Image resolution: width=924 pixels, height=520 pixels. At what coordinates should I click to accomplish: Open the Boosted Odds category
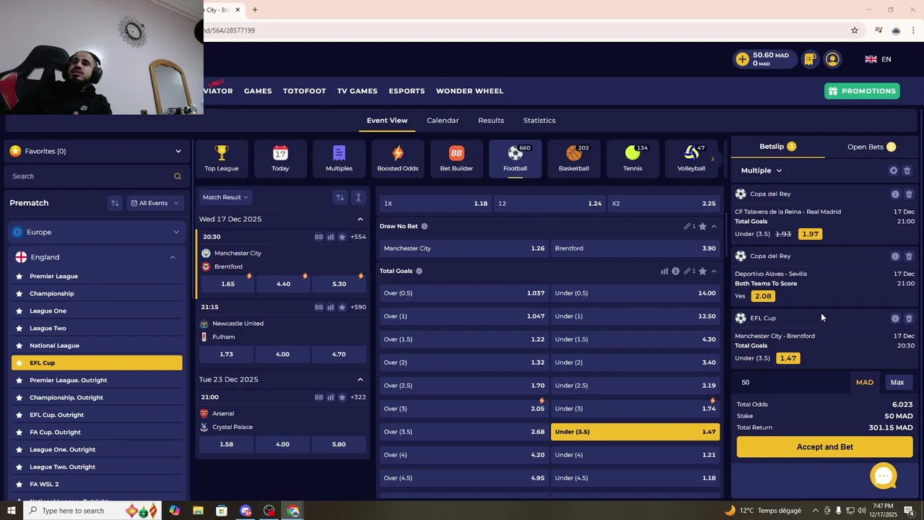pyautogui.click(x=398, y=157)
